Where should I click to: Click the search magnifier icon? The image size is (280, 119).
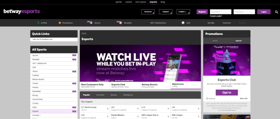276,12
